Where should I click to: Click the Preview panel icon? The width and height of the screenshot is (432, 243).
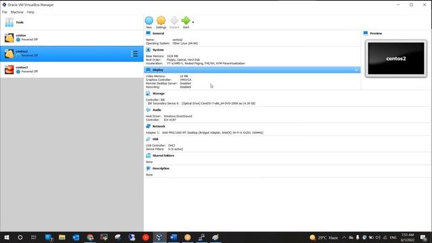[x=366, y=33]
